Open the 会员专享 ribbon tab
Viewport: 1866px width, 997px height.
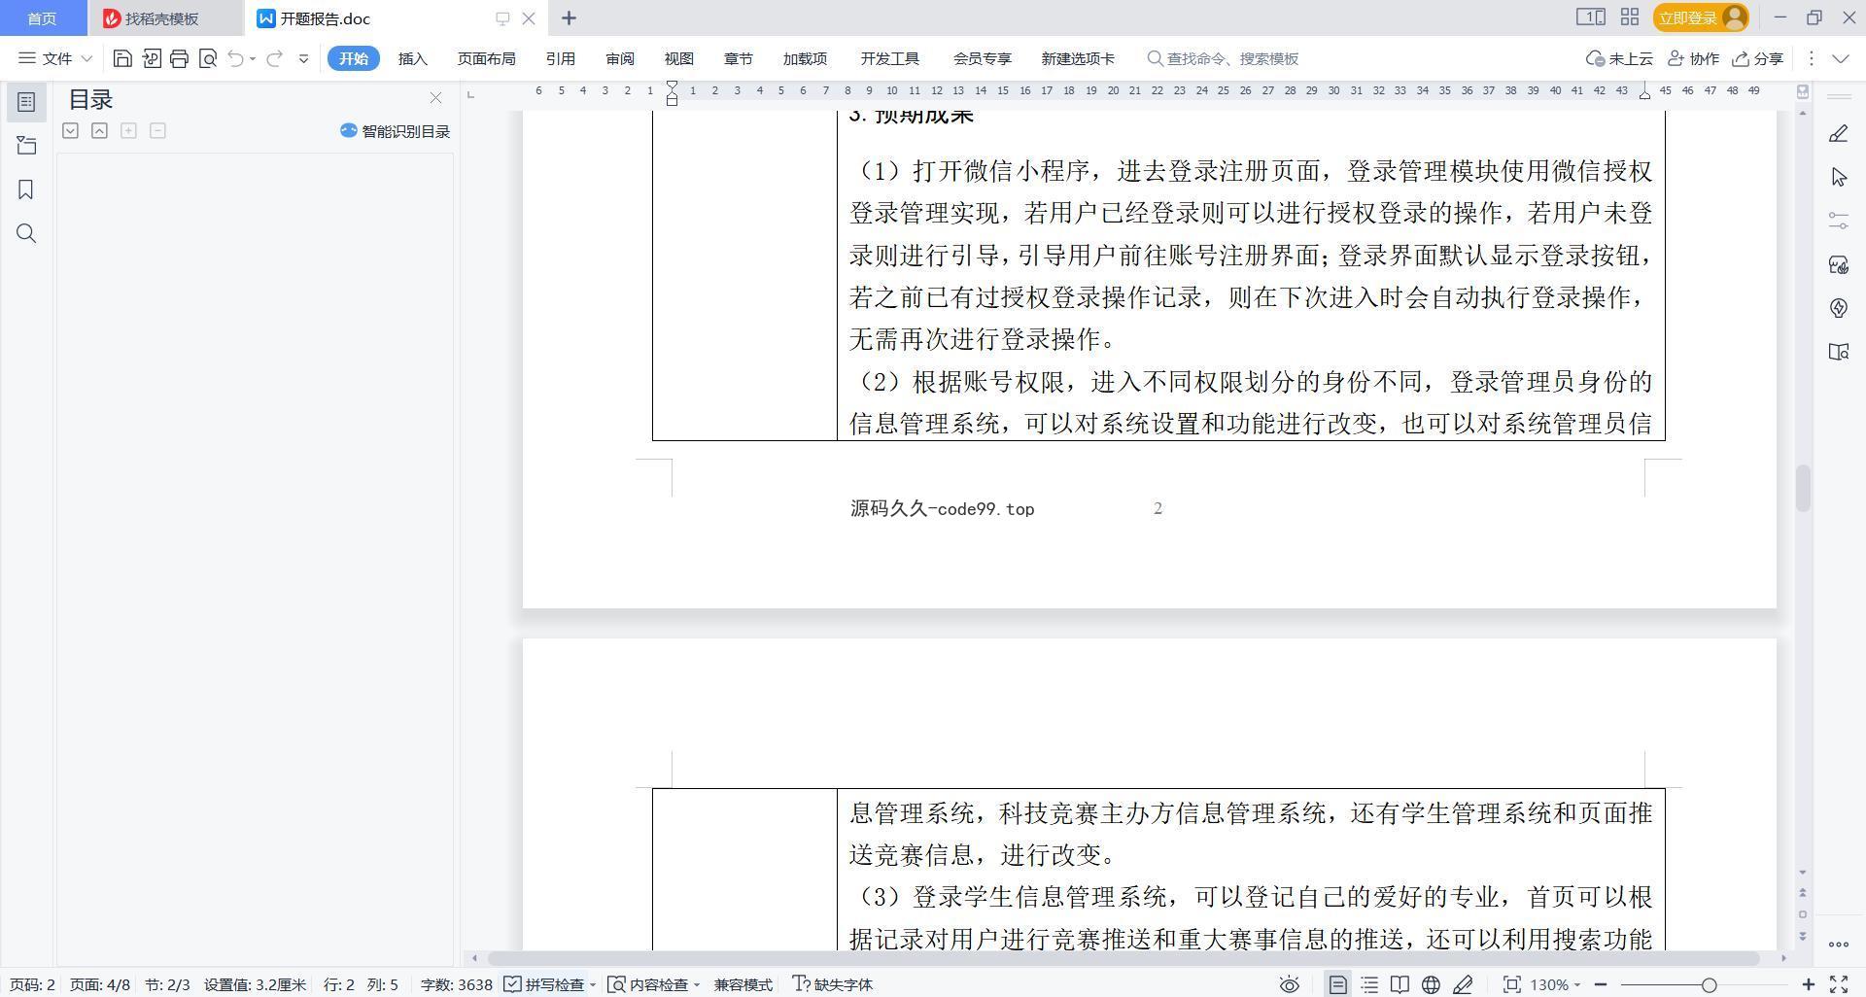click(982, 58)
